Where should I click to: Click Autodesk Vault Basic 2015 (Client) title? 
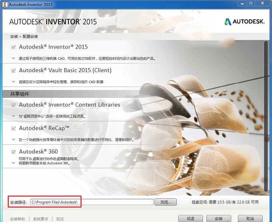(65, 70)
